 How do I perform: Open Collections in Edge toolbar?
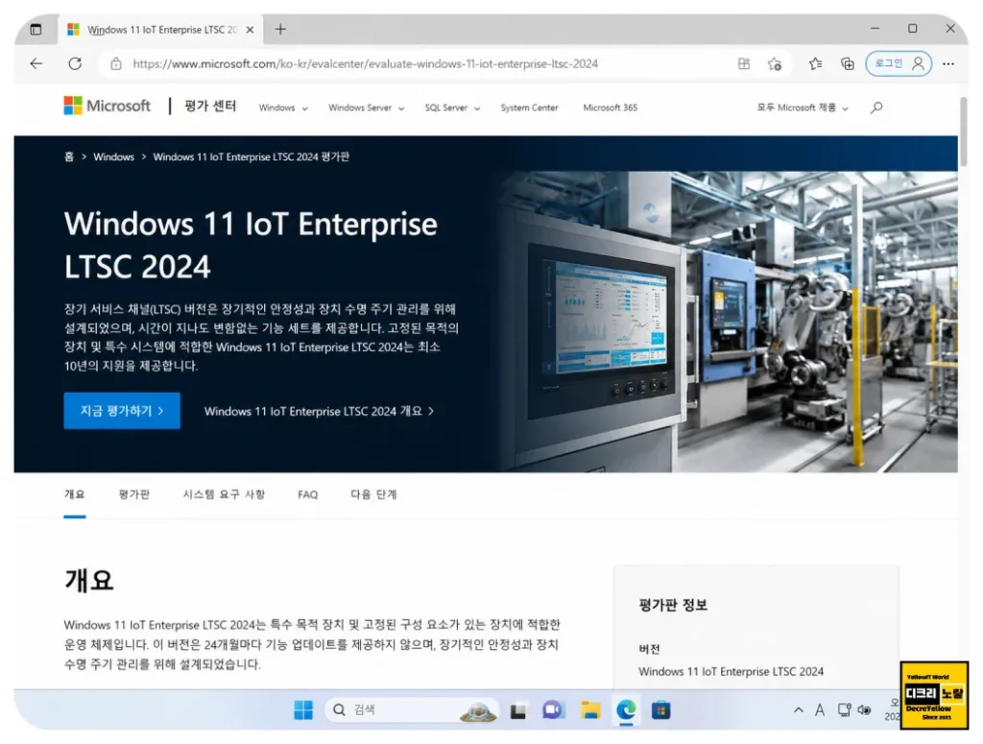(x=847, y=63)
